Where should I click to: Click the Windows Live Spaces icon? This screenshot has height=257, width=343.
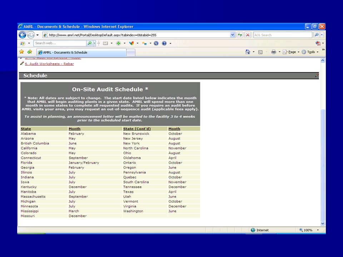pos(144,43)
